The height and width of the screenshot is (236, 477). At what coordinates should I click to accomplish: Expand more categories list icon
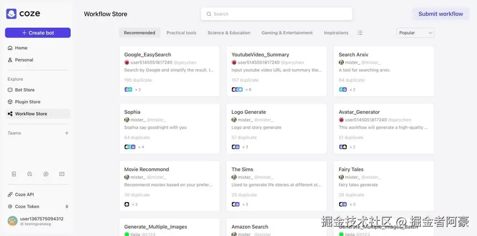360,33
